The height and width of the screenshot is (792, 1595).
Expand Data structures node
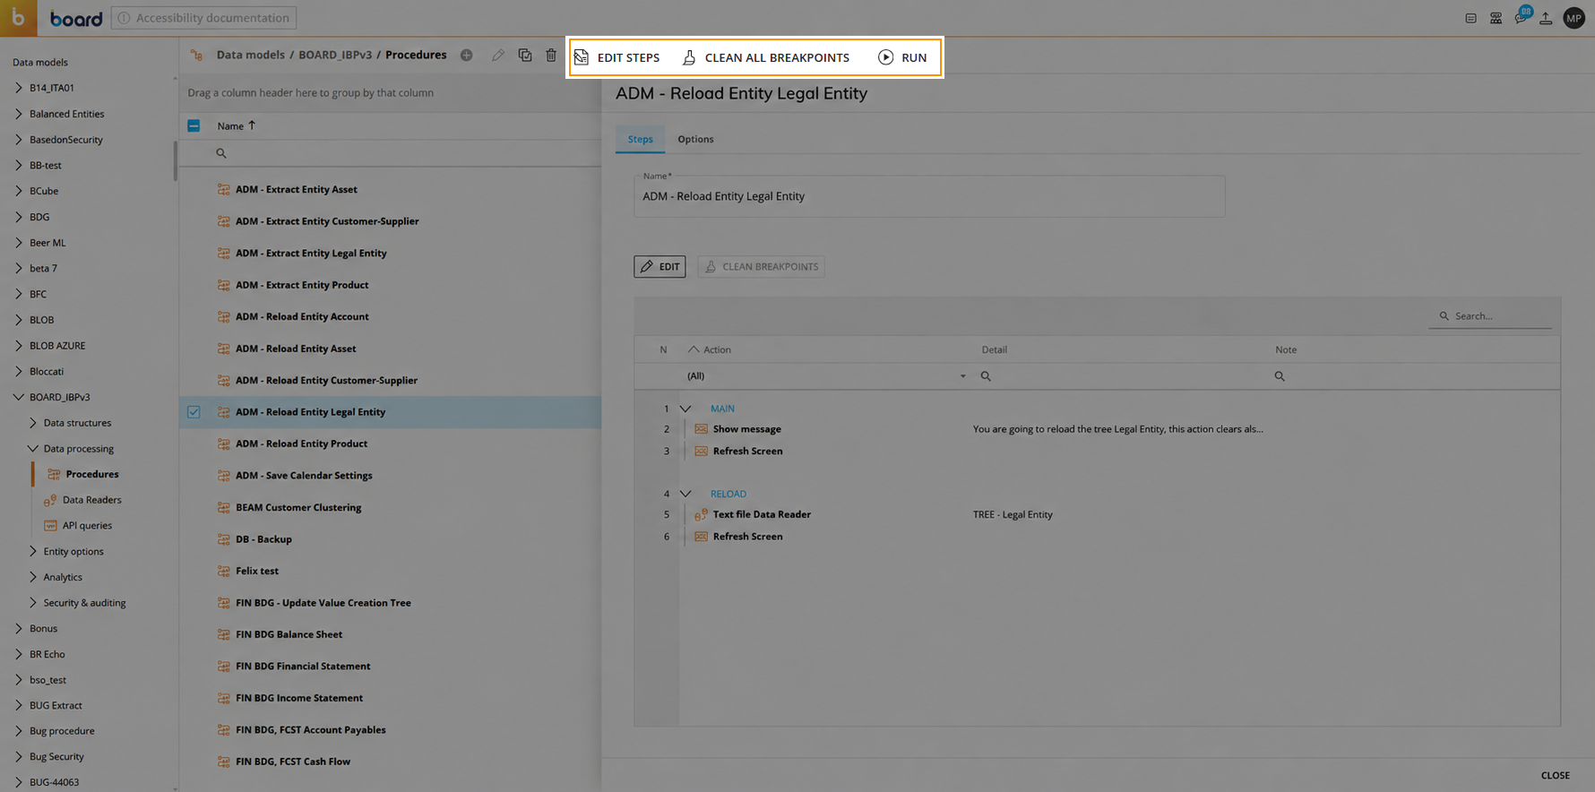coord(33,423)
